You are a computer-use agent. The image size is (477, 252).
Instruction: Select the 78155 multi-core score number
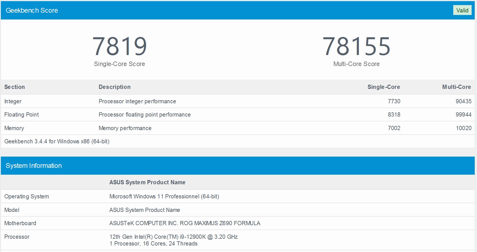click(356, 46)
